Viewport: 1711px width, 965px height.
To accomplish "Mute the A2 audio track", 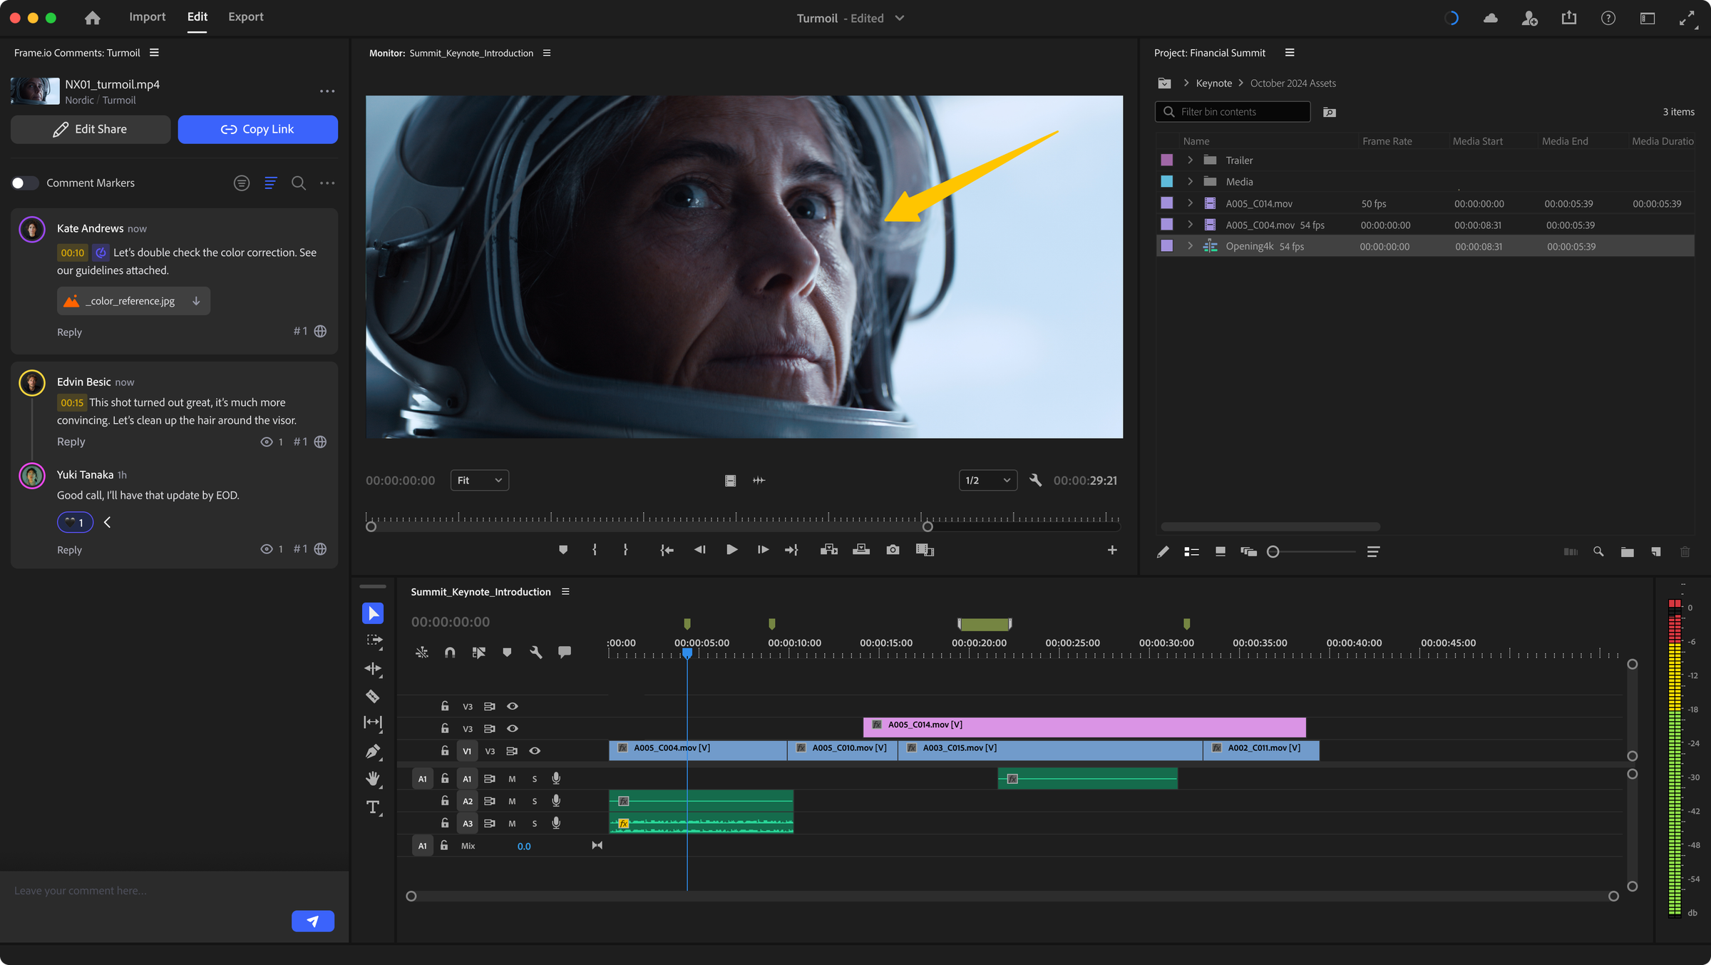I will (x=512, y=802).
